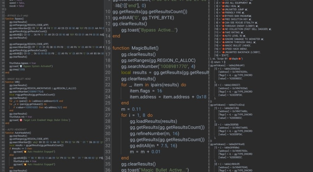313x172 pixels.
Task: Toggle the X mark after FRIENDLY FIRE
Action: [x=243, y=13]
